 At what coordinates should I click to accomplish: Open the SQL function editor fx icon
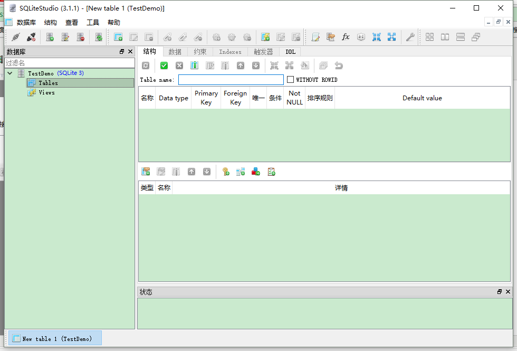click(346, 37)
